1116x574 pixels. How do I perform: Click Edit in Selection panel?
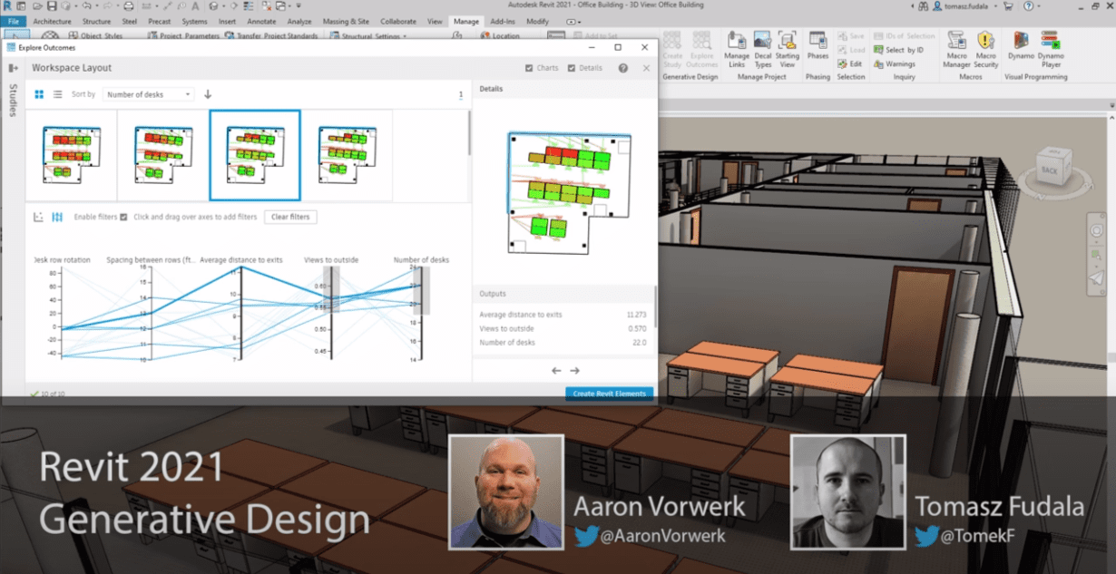coord(850,63)
